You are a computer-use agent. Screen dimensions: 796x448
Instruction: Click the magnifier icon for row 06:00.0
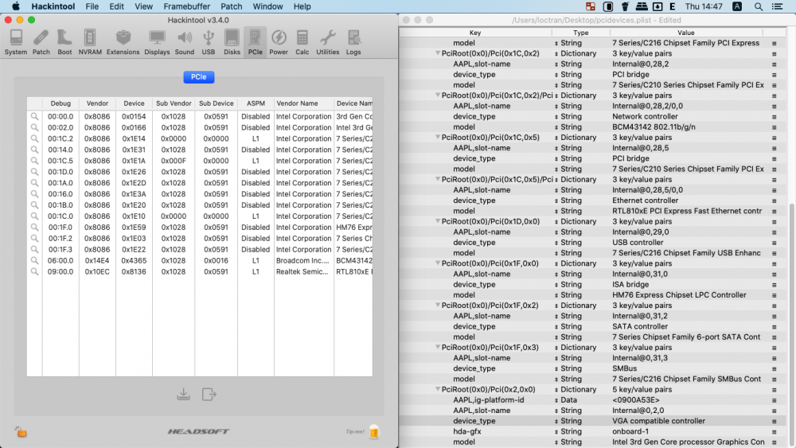(34, 260)
